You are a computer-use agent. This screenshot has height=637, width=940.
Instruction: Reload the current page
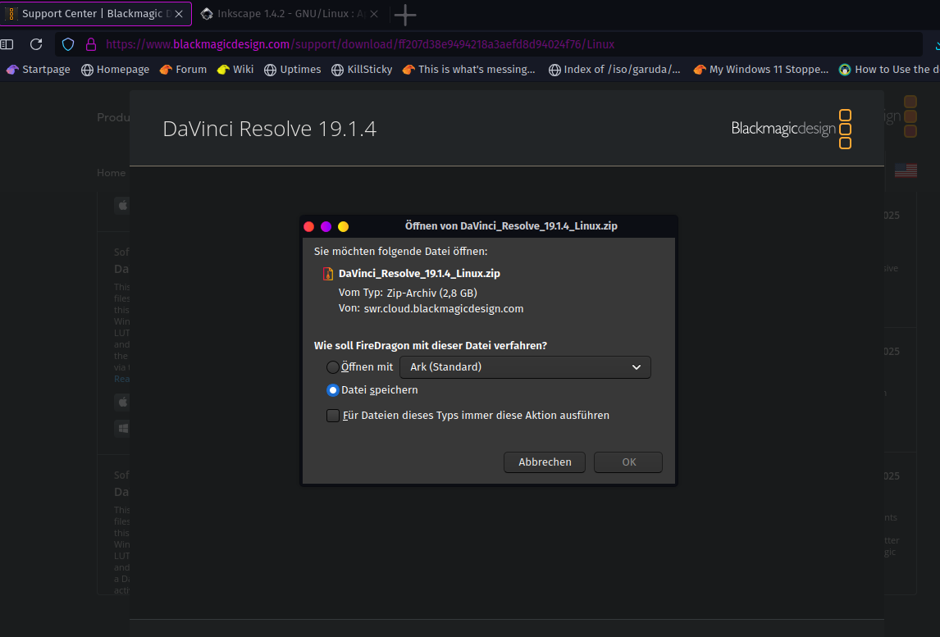(37, 44)
